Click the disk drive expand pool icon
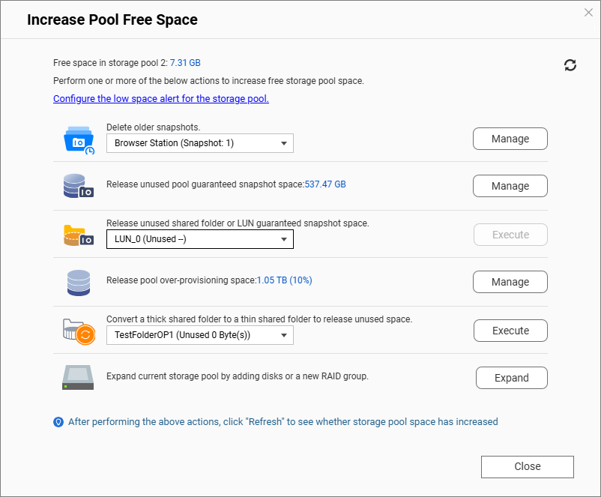The image size is (601, 497). 78,377
